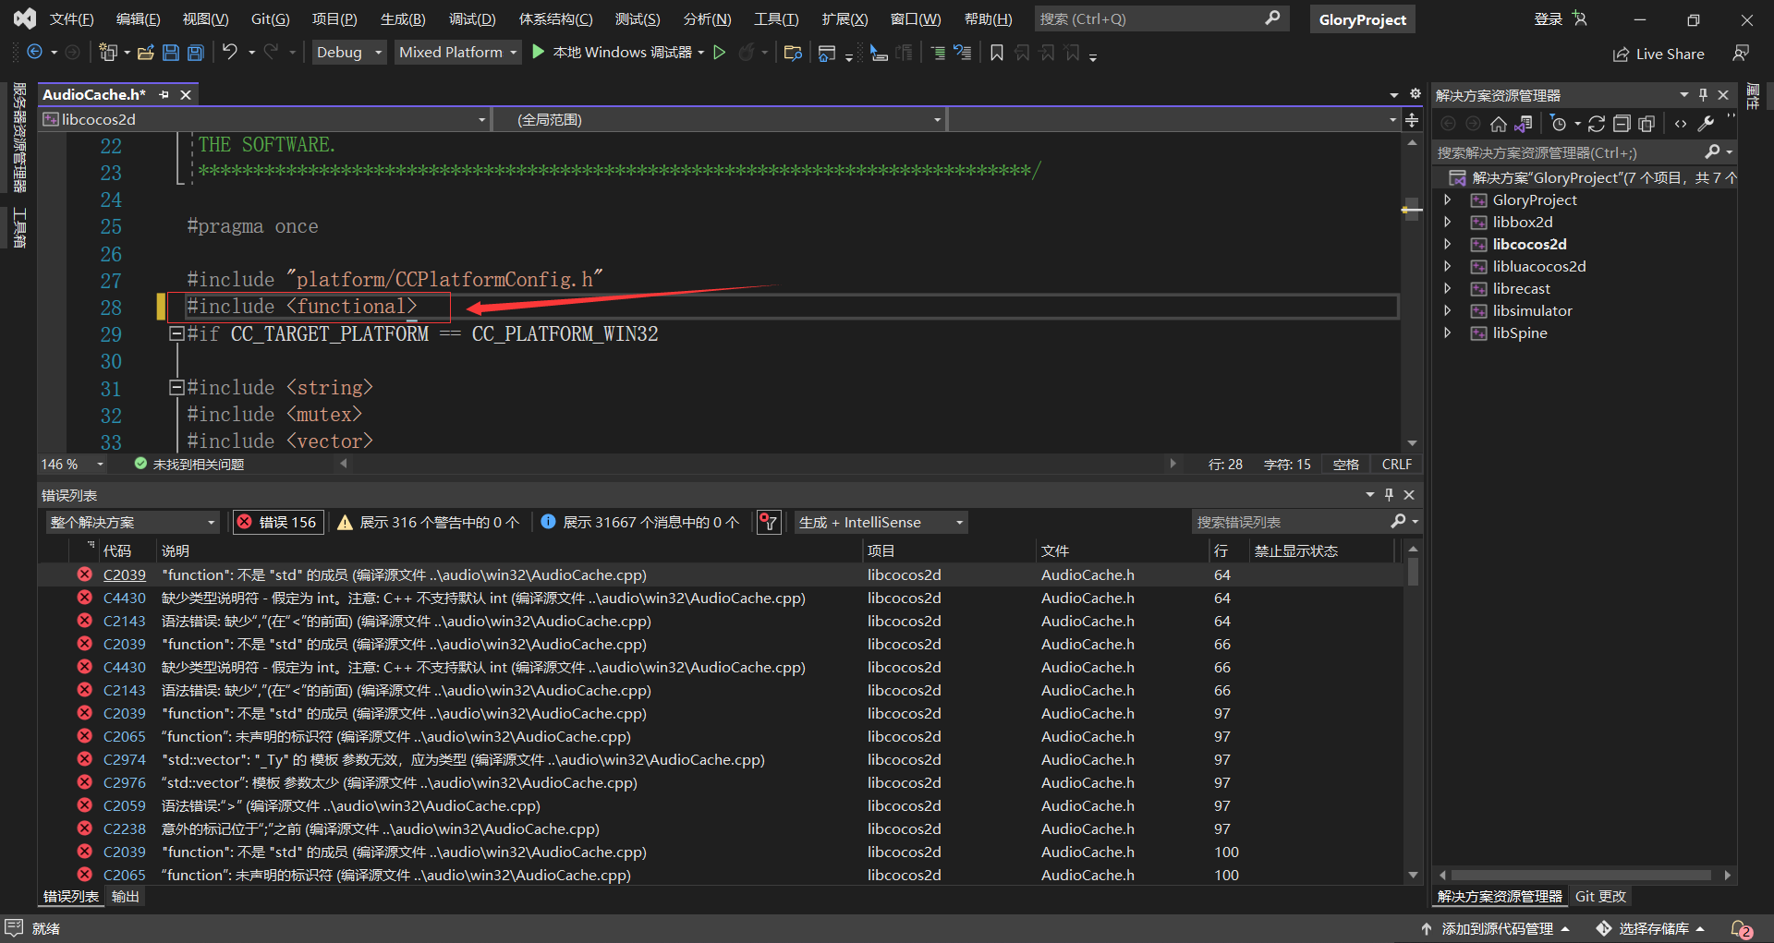This screenshot has width=1774, height=943.
Task: Toggle the messages filter in Error List
Action: [x=639, y=522]
